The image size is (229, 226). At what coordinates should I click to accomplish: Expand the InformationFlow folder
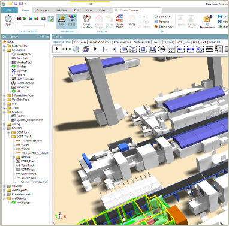[4, 95]
